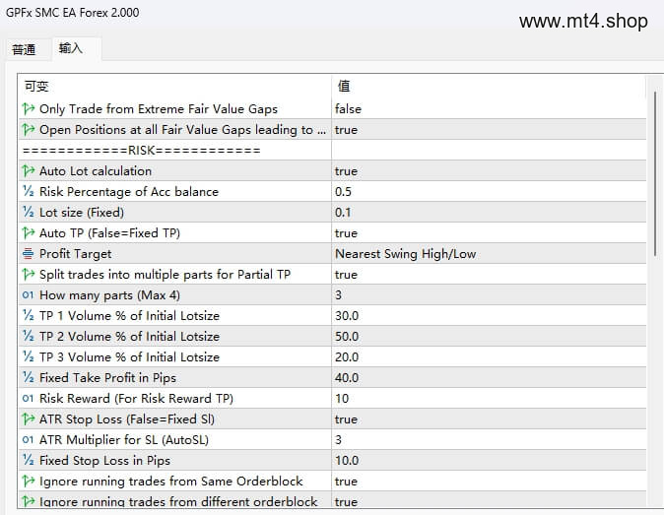This screenshot has width=664, height=515.
Task: Click the vertical scrollbar thumb of parameter list
Action: [655, 173]
